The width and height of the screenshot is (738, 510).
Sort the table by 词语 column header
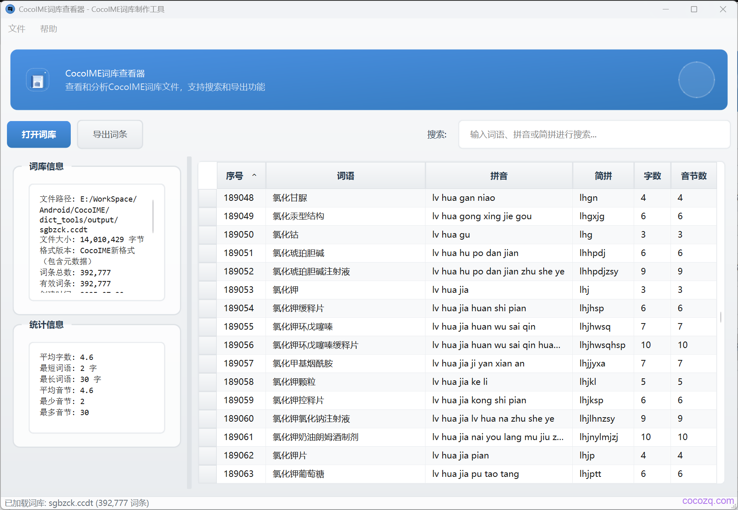[345, 176]
